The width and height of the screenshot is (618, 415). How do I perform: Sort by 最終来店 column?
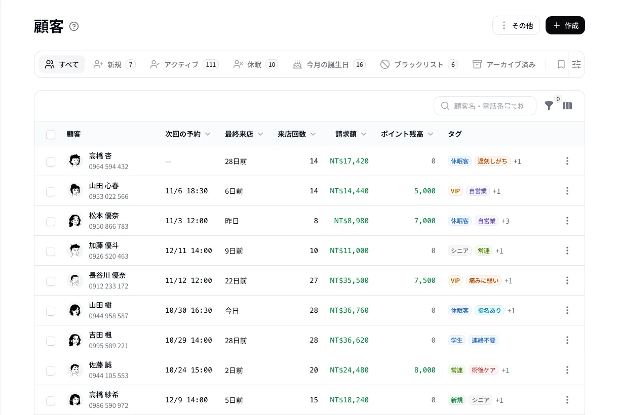(x=244, y=134)
